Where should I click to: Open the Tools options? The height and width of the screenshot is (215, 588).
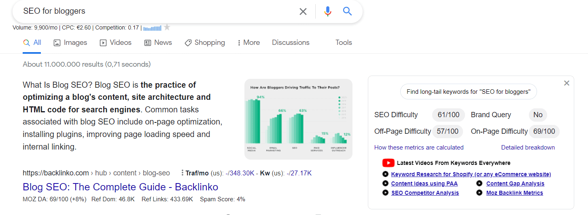(344, 42)
